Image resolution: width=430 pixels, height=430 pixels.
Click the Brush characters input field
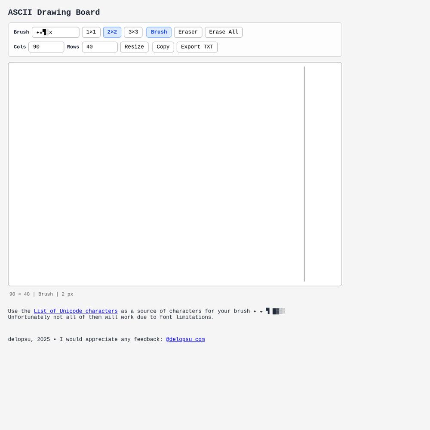62,32
